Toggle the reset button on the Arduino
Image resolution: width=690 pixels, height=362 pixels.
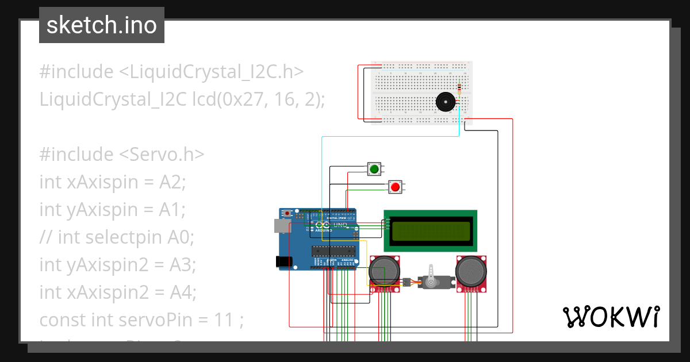[287, 212]
